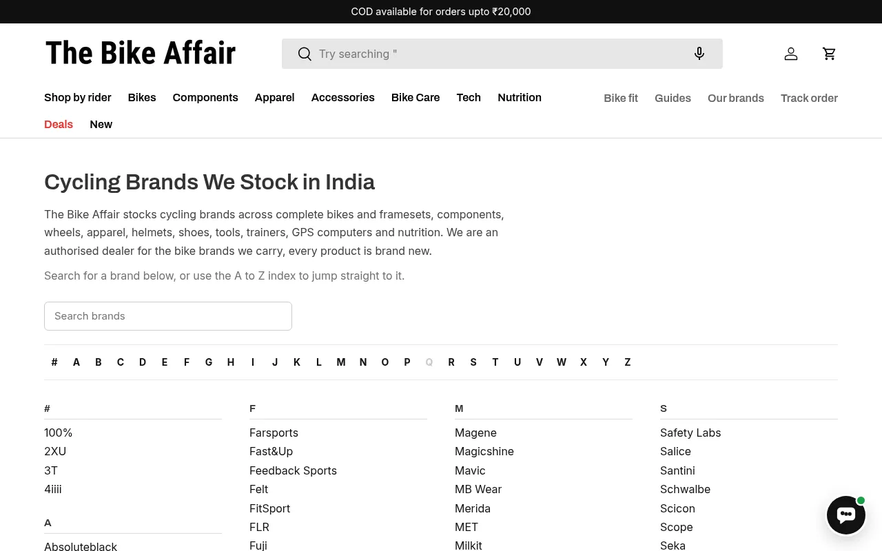Jump to brands under letter Z
The width and height of the screenshot is (882, 551).
(628, 362)
